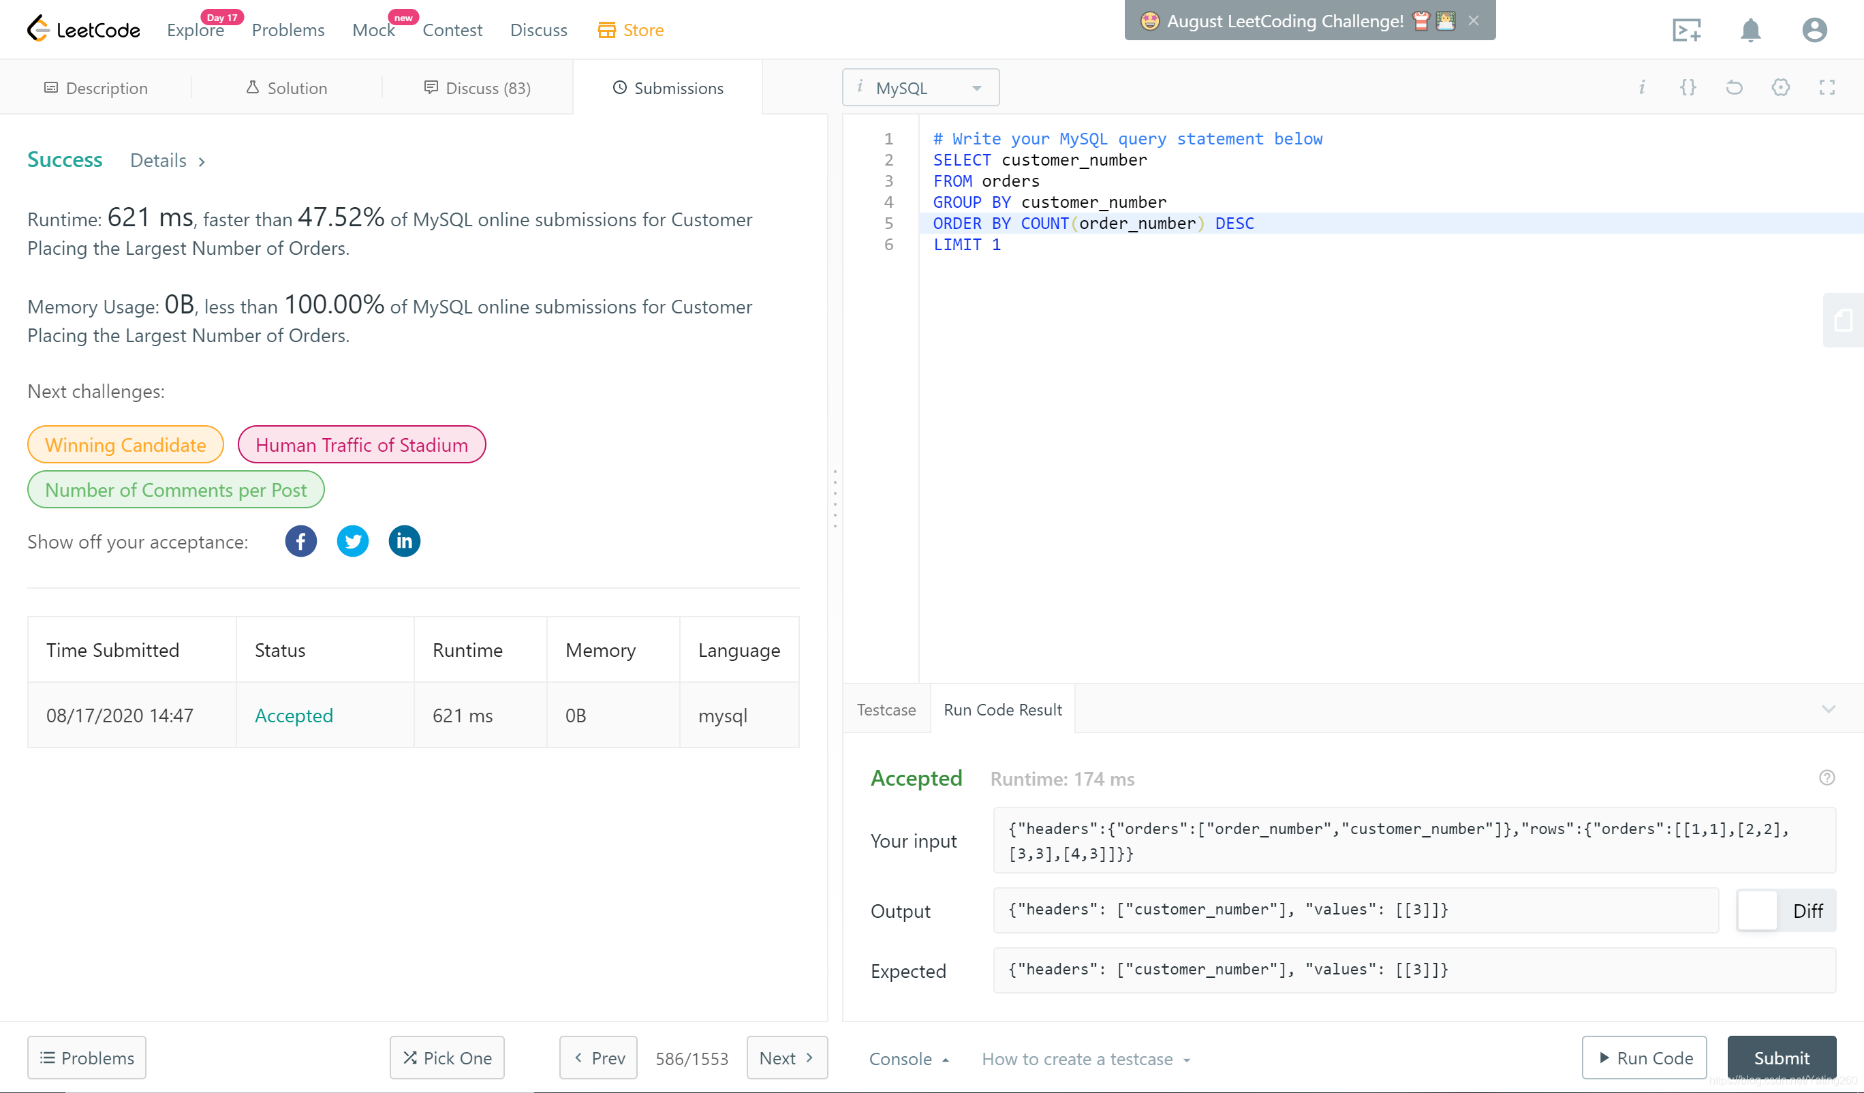This screenshot has width=1864, height=1093.
Task: Expand How to create a testcase
Action: coord(1085,1059)
